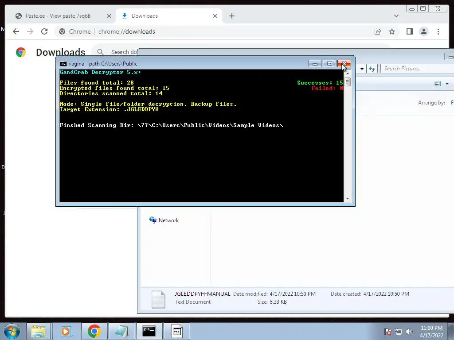Minimize the GandCrab Decryptor console

tap(315, 64)
